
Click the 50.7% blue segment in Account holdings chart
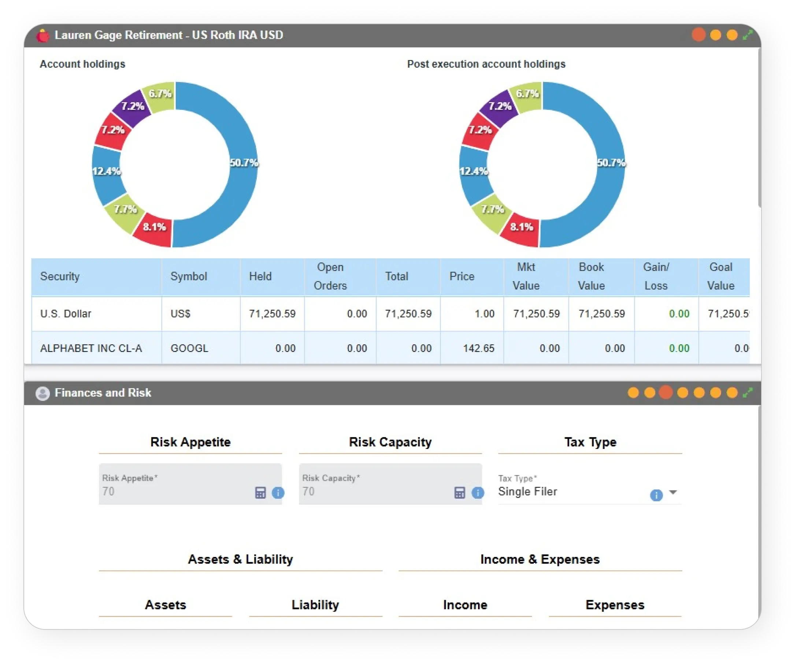click(x=244, y=163)
